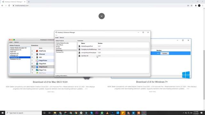Click Remove in the Mac preview toolbar
Viewport: 205px width, 115px height.
point(16,42)
